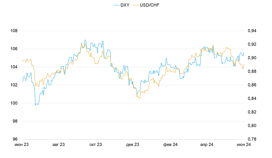Select the 104 left axis value
The image size is (272, 158).
[x=14, y=67]
